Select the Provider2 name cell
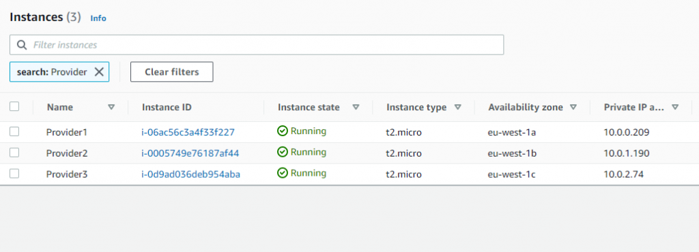This screenshot has height=252, width=699. (x=67, y=153)
